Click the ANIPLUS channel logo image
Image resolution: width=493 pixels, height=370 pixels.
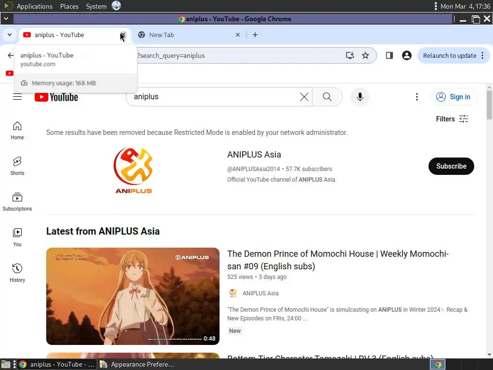(x=133, y=171)
